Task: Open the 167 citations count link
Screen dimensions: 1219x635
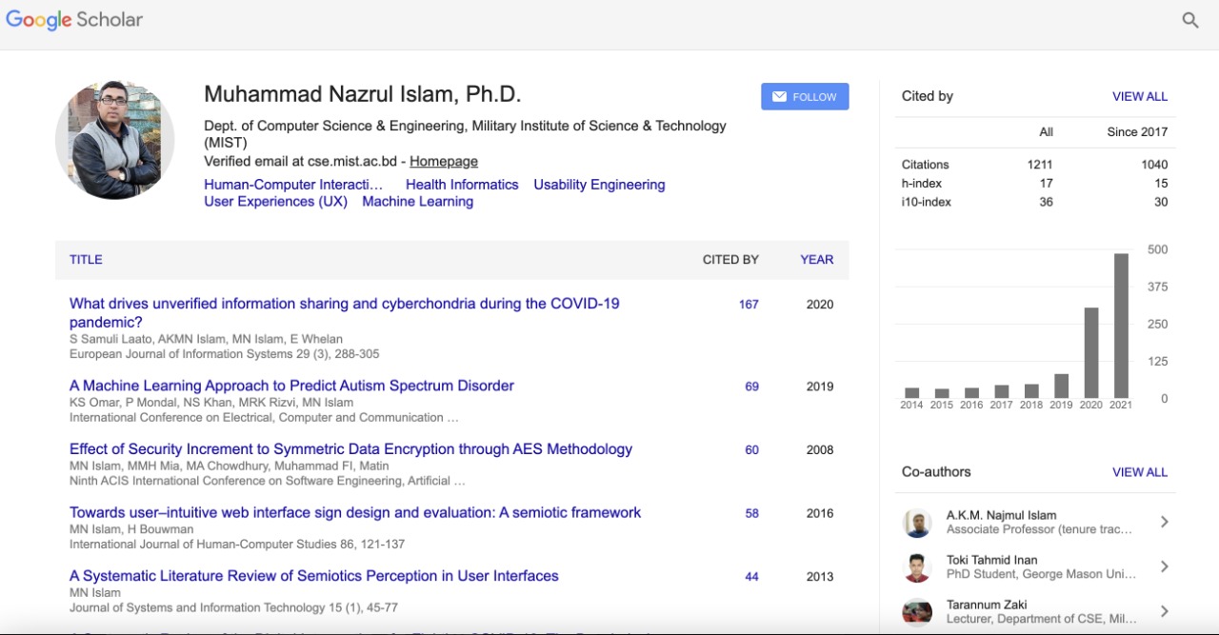Action: (749, 305)
